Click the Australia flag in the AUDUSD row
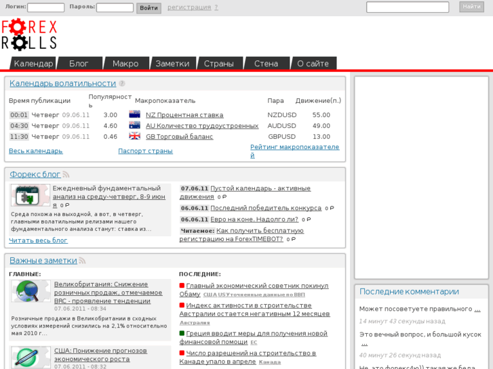Screen dimensions: 493x369 tap(134, 126)
